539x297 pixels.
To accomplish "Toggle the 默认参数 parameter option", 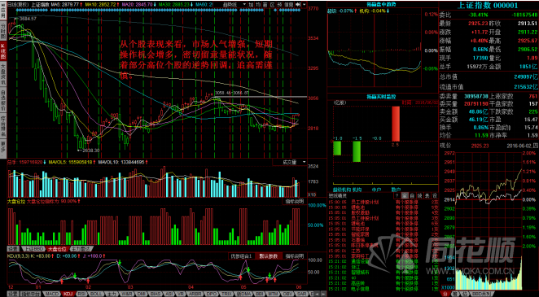I will click(269, 256).
